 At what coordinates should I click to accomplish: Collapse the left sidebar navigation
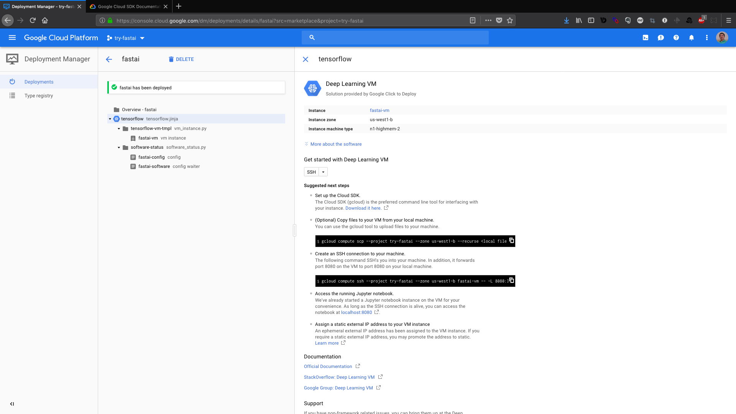pyautogui.click(x=12, y=404)
